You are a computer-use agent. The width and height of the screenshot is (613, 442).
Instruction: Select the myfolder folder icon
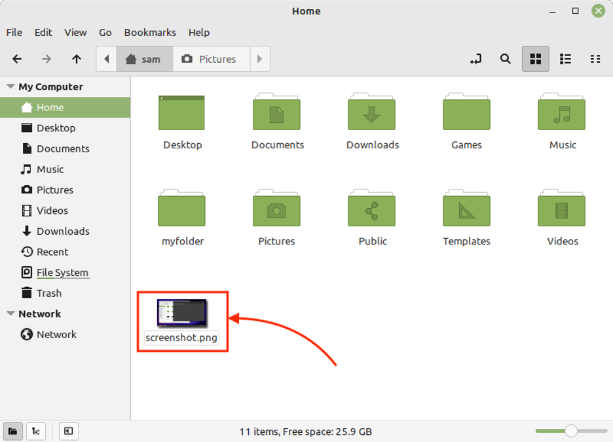coord(182,208)
